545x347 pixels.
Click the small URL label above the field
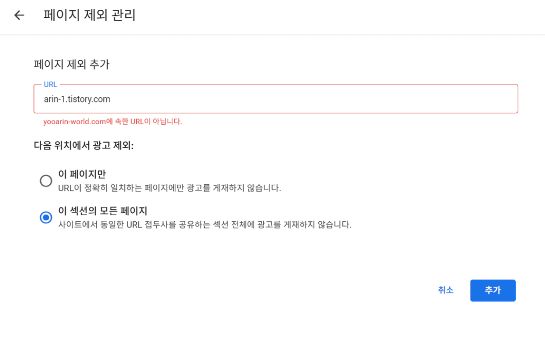click(50, 84)
